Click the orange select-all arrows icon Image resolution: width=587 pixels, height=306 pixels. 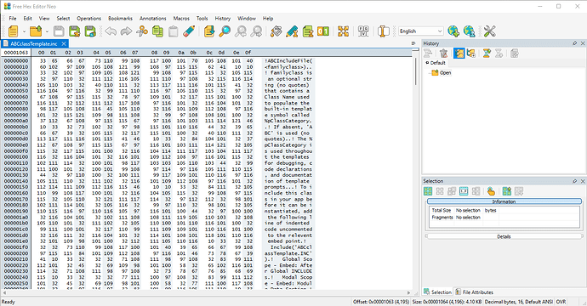click(344, 31)
